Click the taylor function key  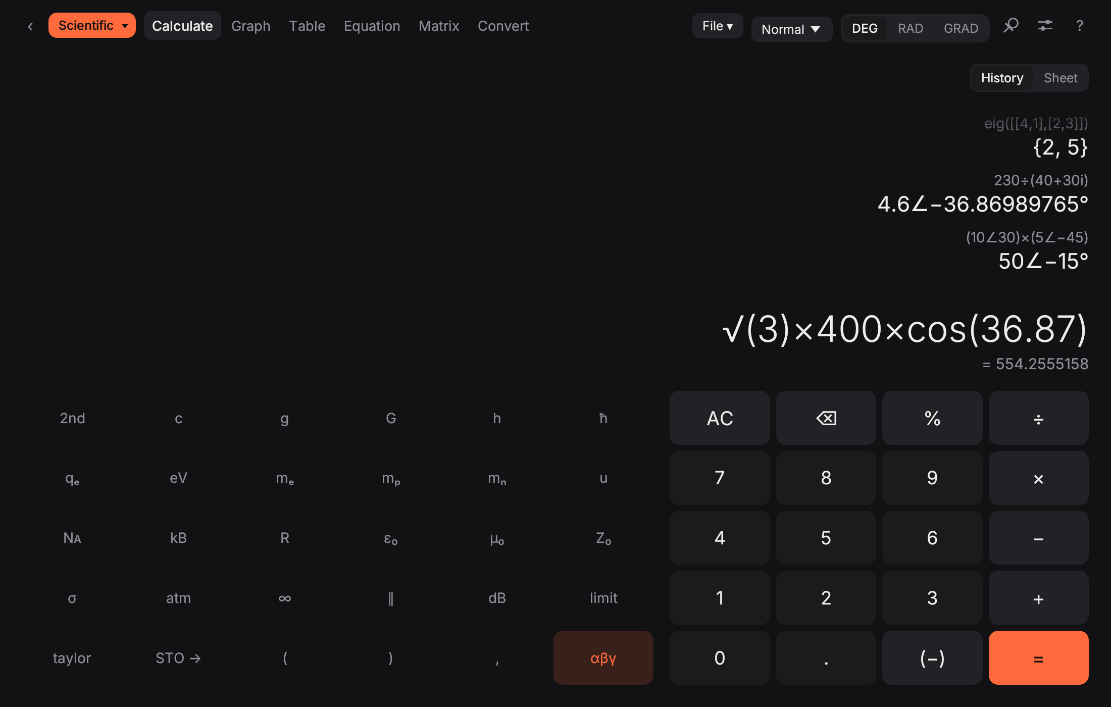pos(72,658)
